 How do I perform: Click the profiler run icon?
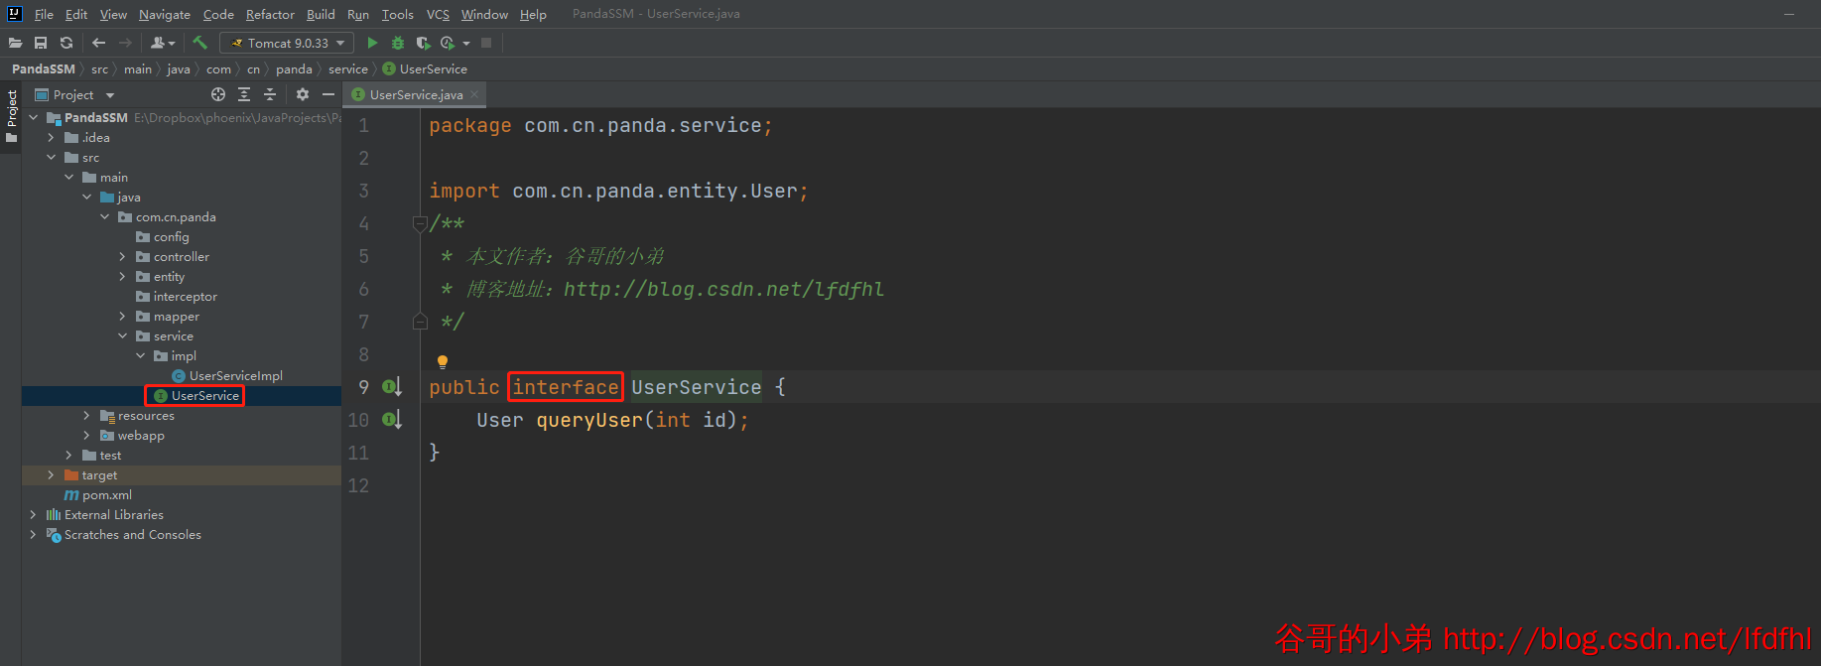[x=448, y=43]
